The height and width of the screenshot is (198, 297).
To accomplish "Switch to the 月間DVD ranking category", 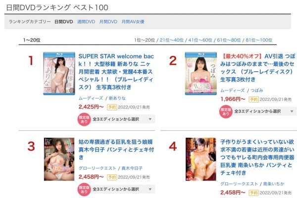I will [108, 22].
